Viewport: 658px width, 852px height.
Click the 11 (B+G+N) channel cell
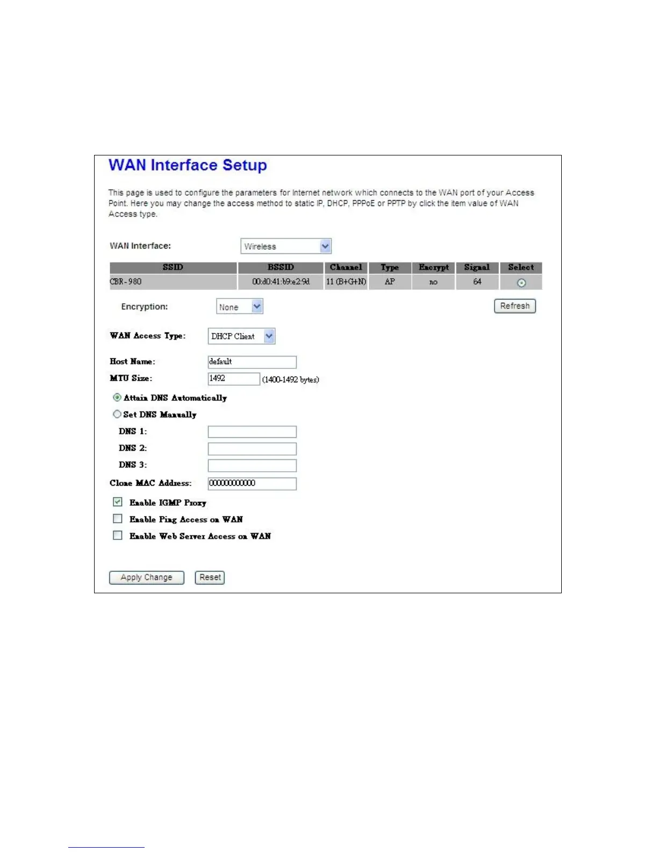tap(346, 282)
